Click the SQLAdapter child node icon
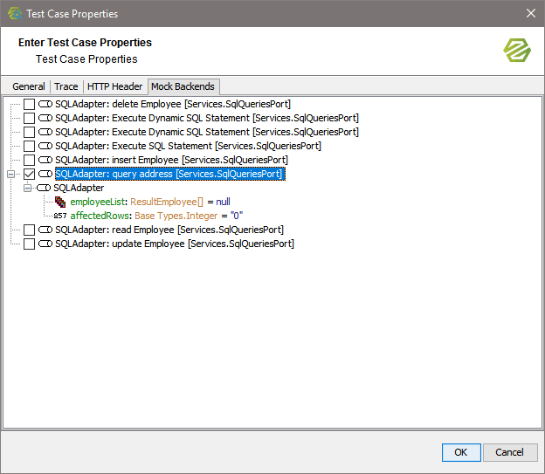Screen dimensions: 545x474 click(44, 188)
